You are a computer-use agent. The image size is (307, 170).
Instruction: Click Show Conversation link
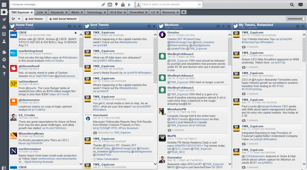tap(107, 159)
